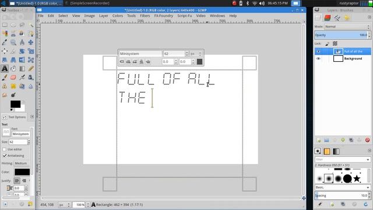Select the Blend gradient tool

(x=22, y=69)
